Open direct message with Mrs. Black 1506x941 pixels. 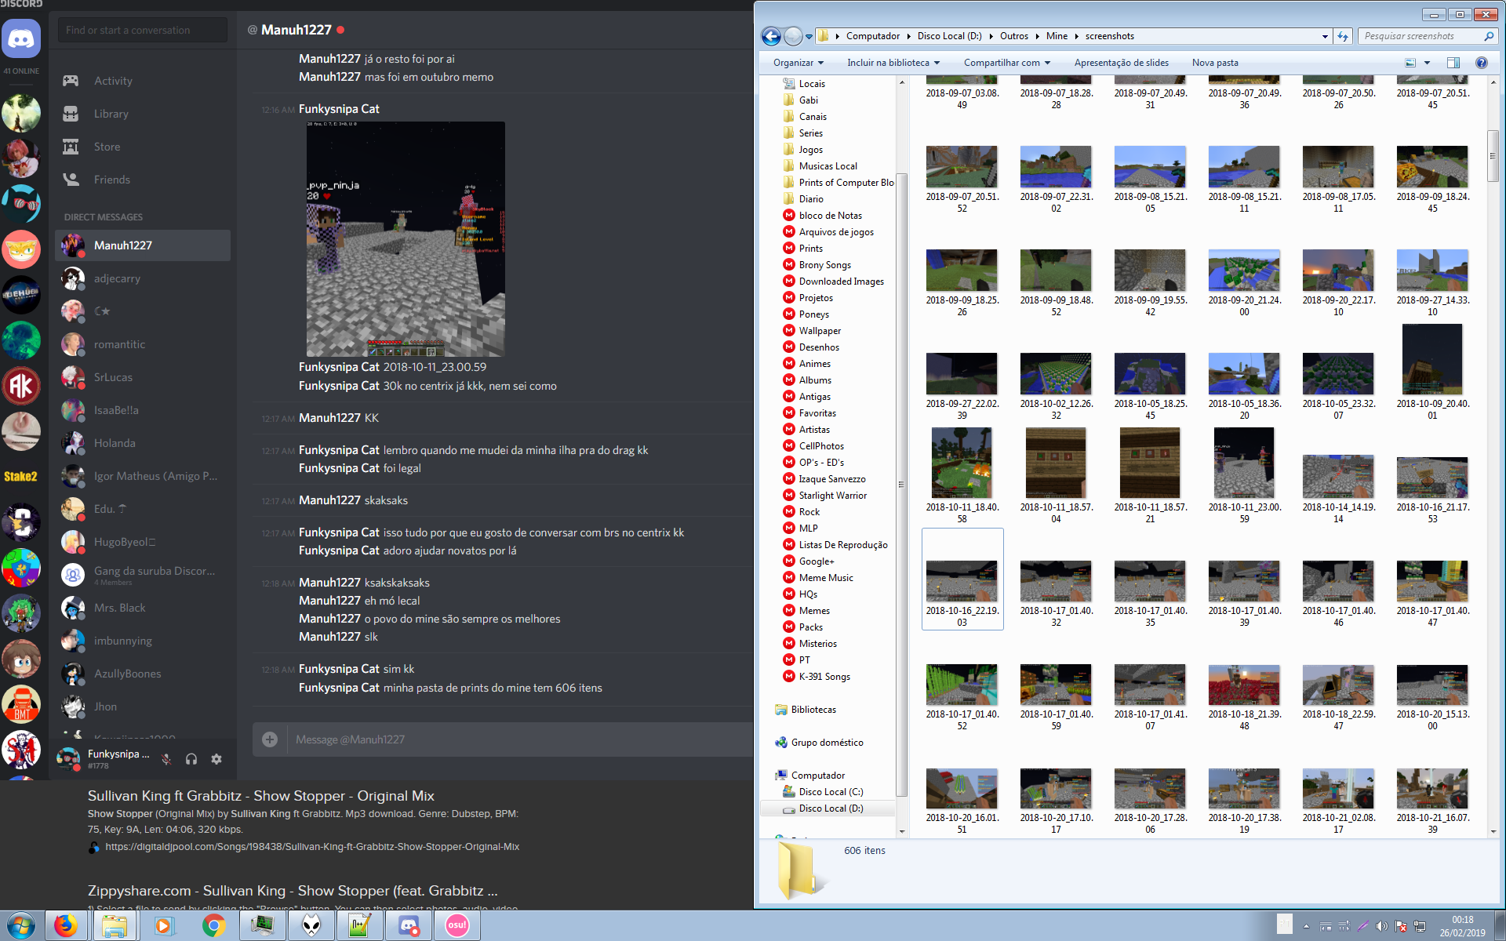click(142, 608)
